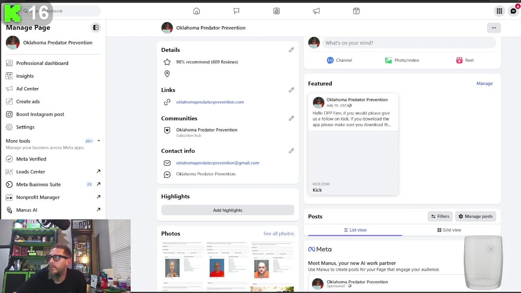Switch to Grid view tab

(449, 230)
